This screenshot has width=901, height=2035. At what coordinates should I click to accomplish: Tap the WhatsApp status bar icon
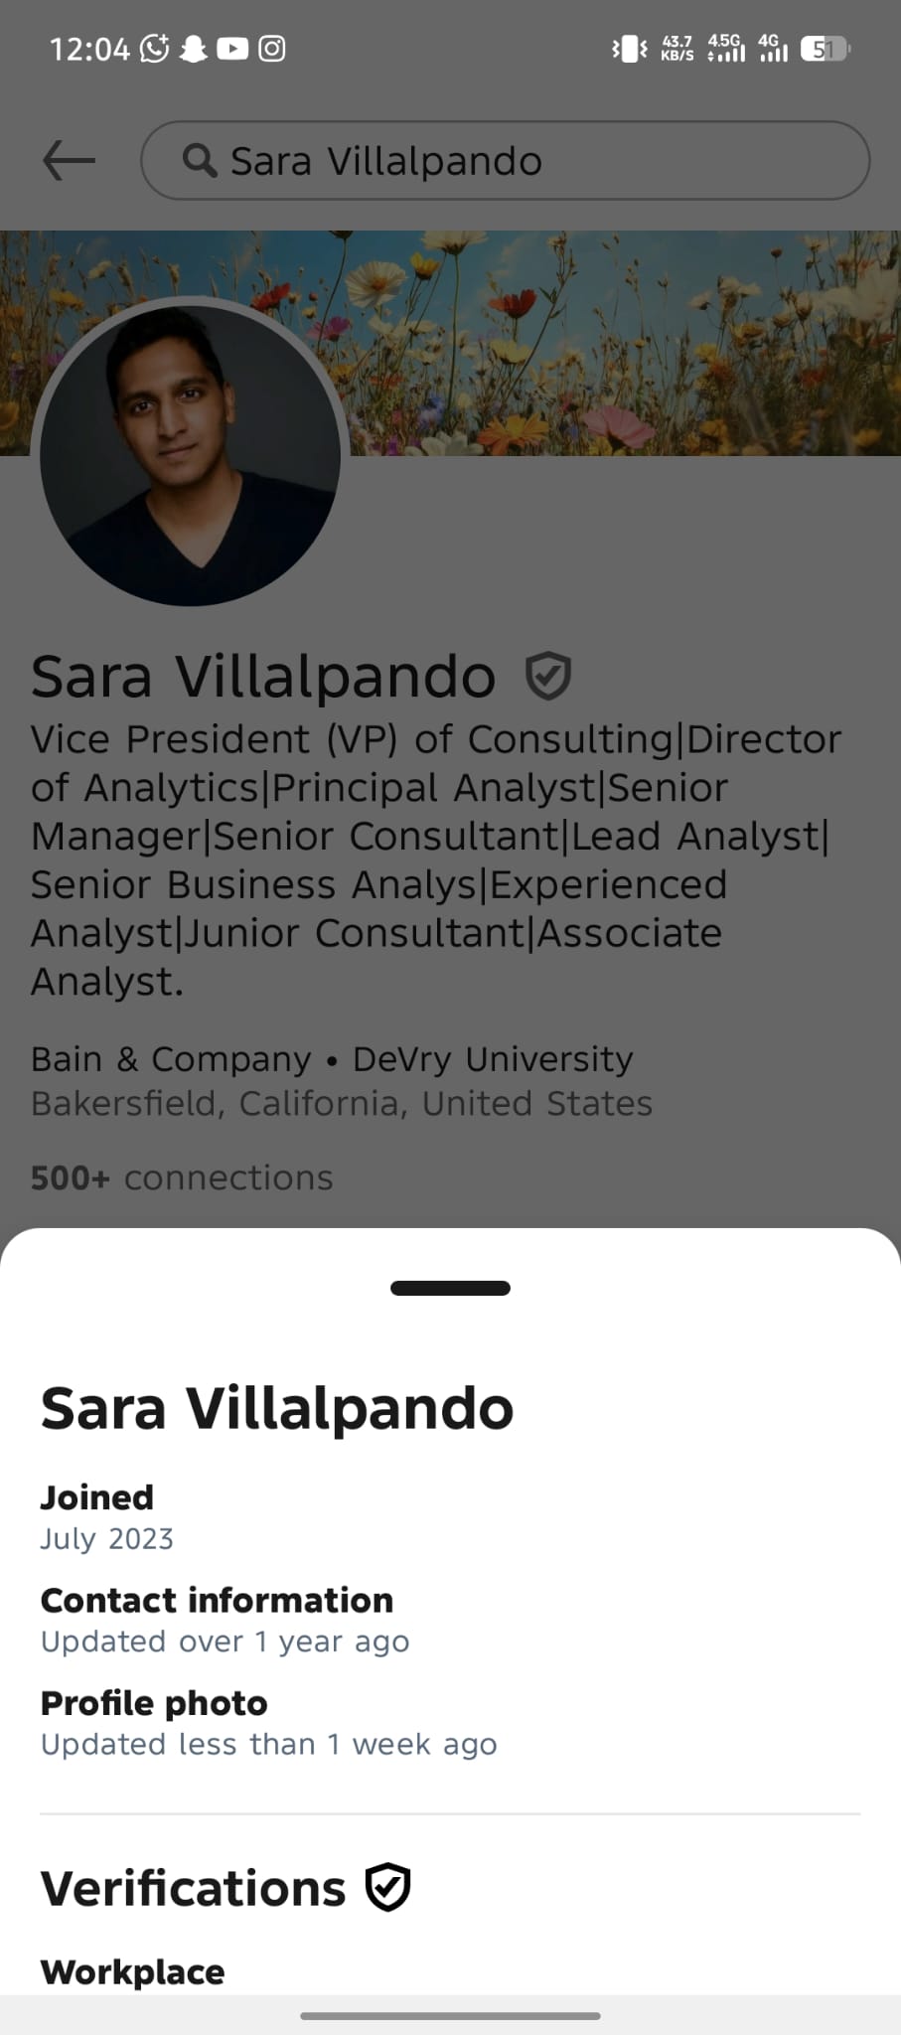(x=155, y=48)
